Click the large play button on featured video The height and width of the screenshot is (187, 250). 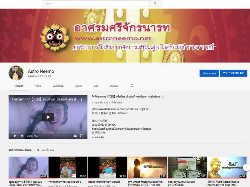point(48,117)
